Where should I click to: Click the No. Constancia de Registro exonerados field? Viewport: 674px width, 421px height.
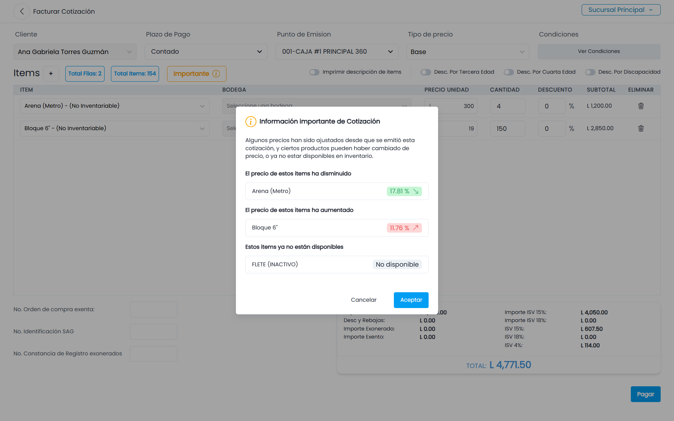[x=153, y=354]
